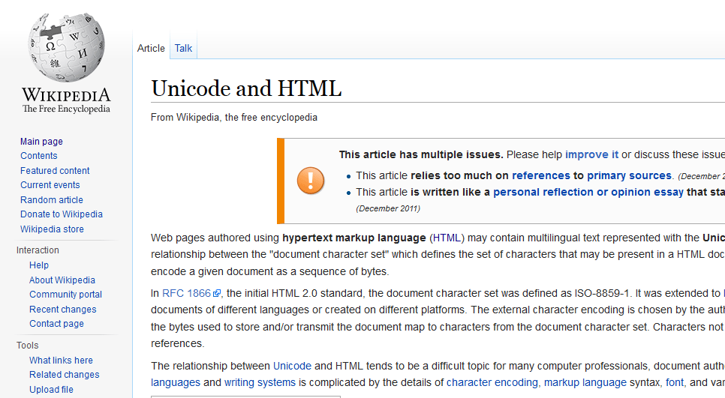Click the 'Interaction' sidebar heading
Viewport: 725px width, 398px height.
click(38, 250)
